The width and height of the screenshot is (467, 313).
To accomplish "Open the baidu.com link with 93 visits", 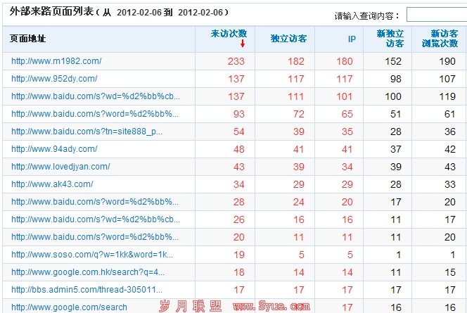I will pyautogui.click(x=95, y=114).
